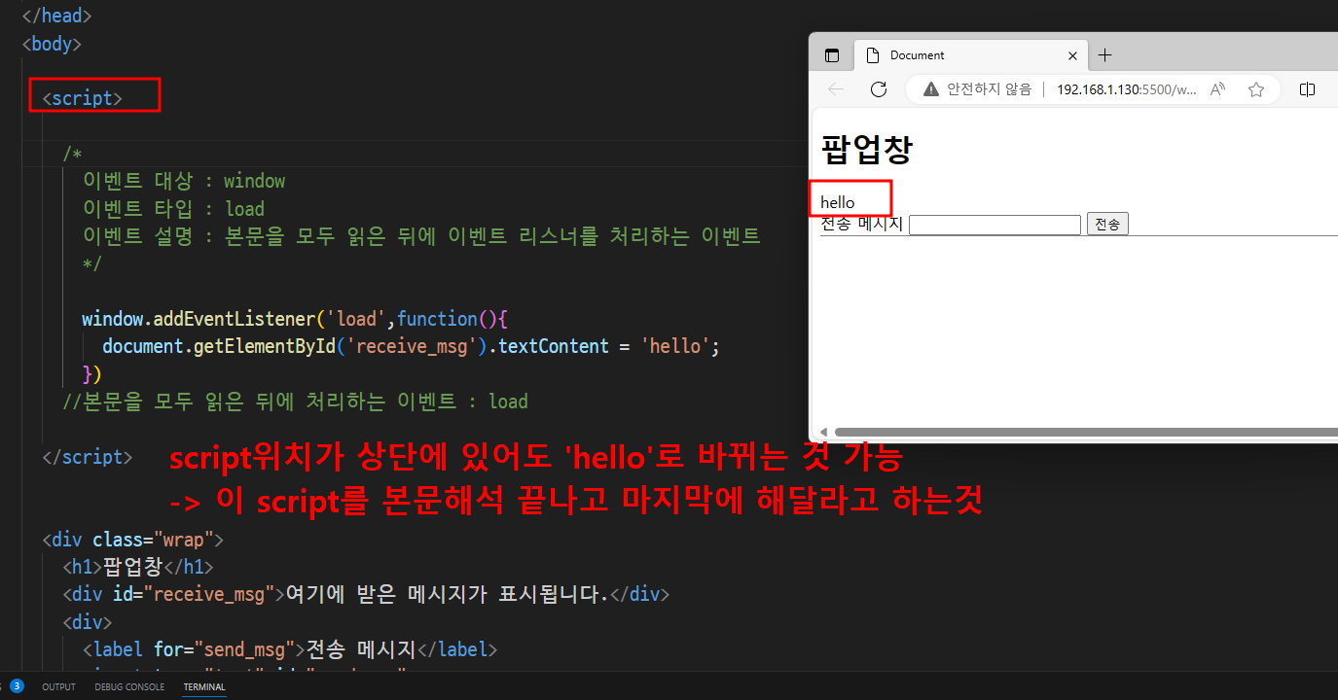Click the browser back arrow
This screenshot has width=1338, height=700.
point(836,89)
